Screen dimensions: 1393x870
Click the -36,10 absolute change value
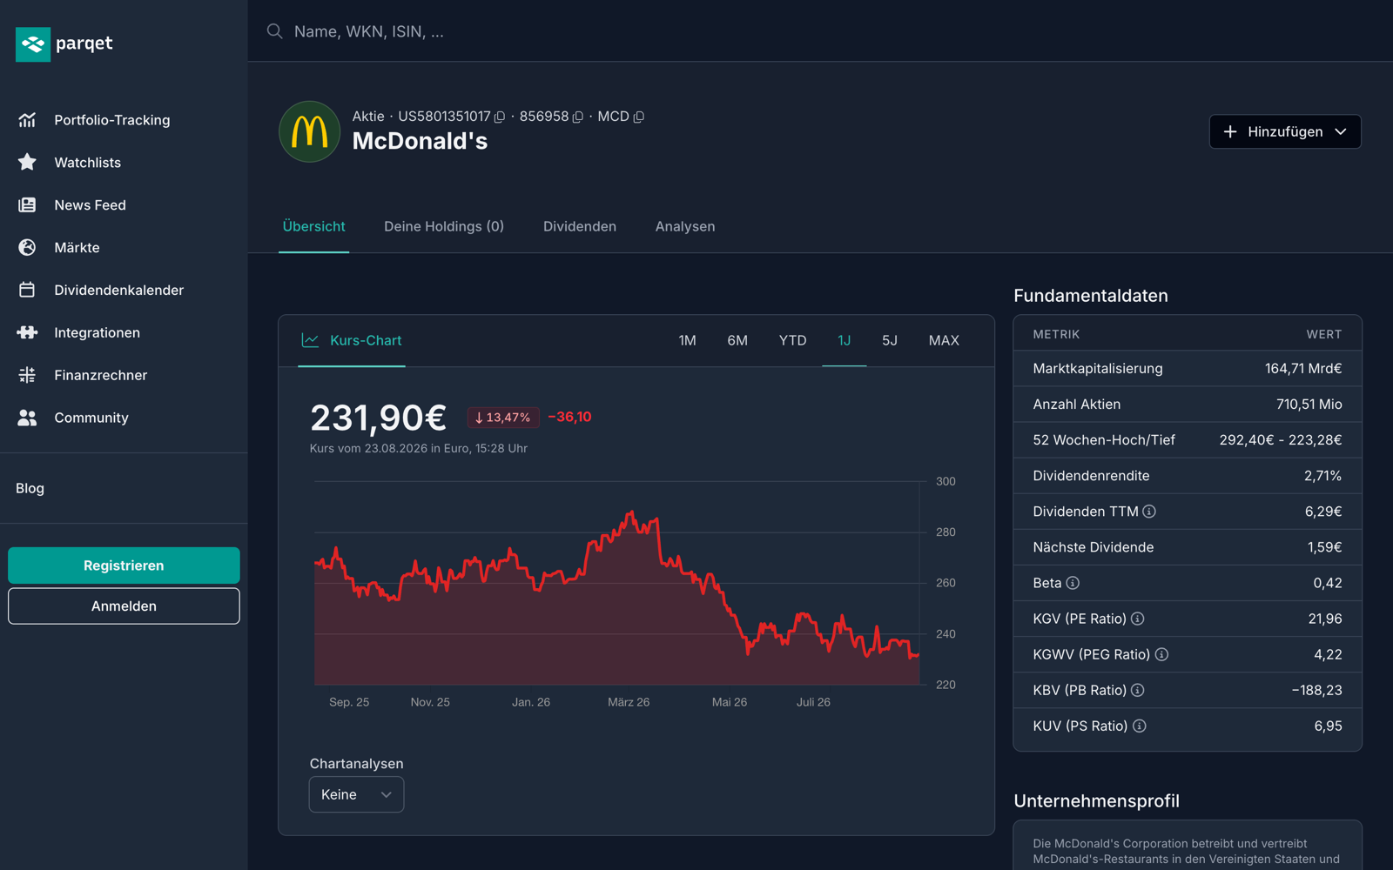pyautogui.click(x=569, y=417)
